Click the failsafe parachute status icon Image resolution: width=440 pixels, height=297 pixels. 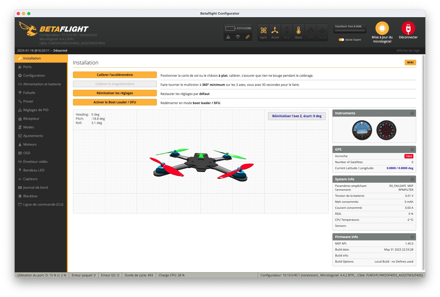(x=238, y=37)
